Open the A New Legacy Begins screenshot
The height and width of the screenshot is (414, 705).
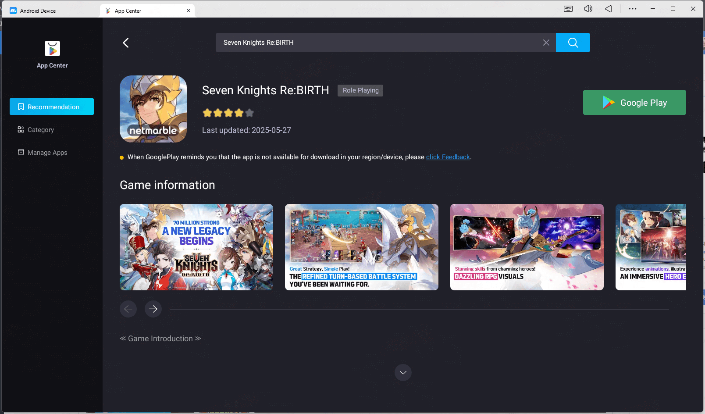196,247
